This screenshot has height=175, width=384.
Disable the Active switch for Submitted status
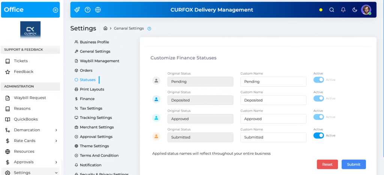(x=318, y=136)
